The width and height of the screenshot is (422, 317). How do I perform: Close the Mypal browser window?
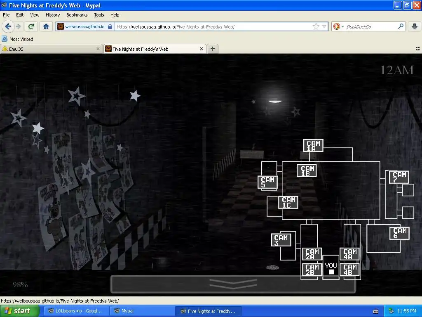coord(416,5)
